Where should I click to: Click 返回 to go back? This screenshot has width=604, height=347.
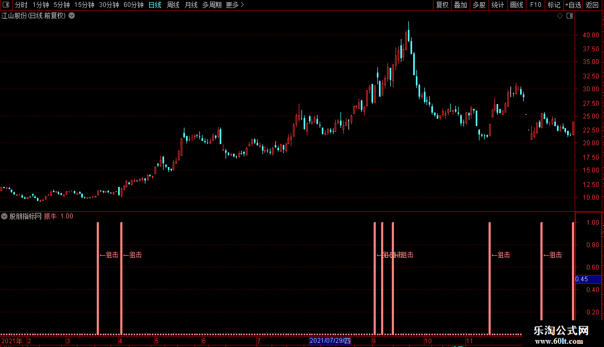(x=592, y=5)
